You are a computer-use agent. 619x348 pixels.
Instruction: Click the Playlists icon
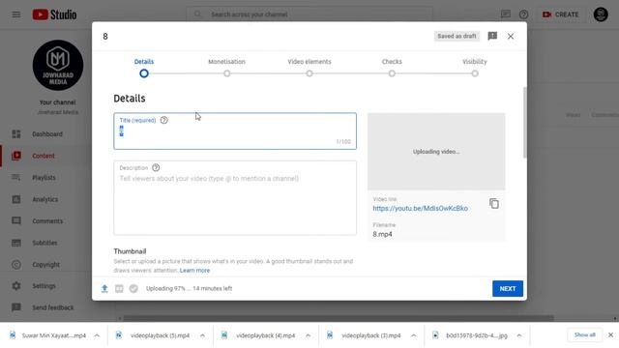pos(16,178)
